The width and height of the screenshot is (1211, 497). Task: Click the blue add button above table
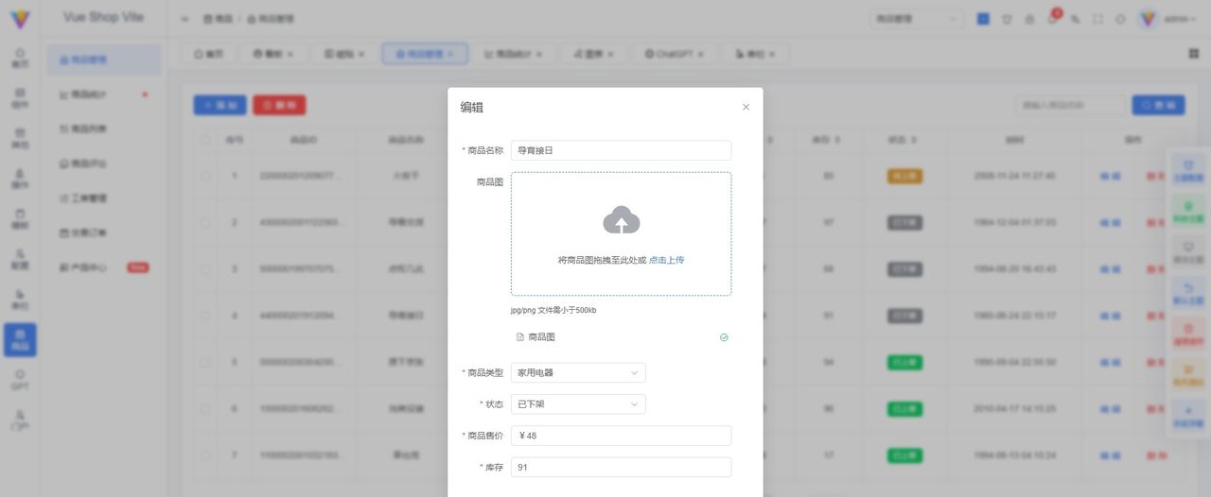tap(219, 105)
